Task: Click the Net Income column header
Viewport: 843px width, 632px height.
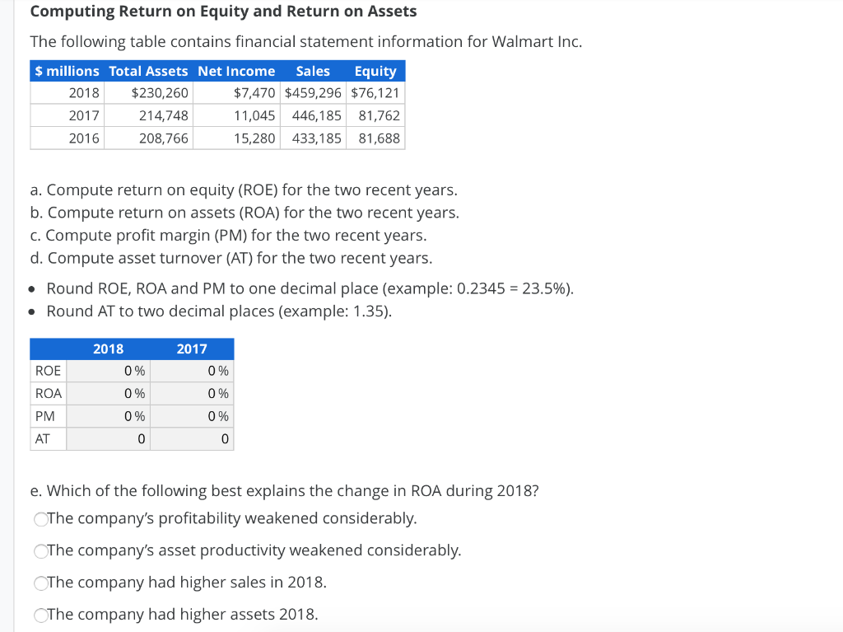Action: click(237, 71)
